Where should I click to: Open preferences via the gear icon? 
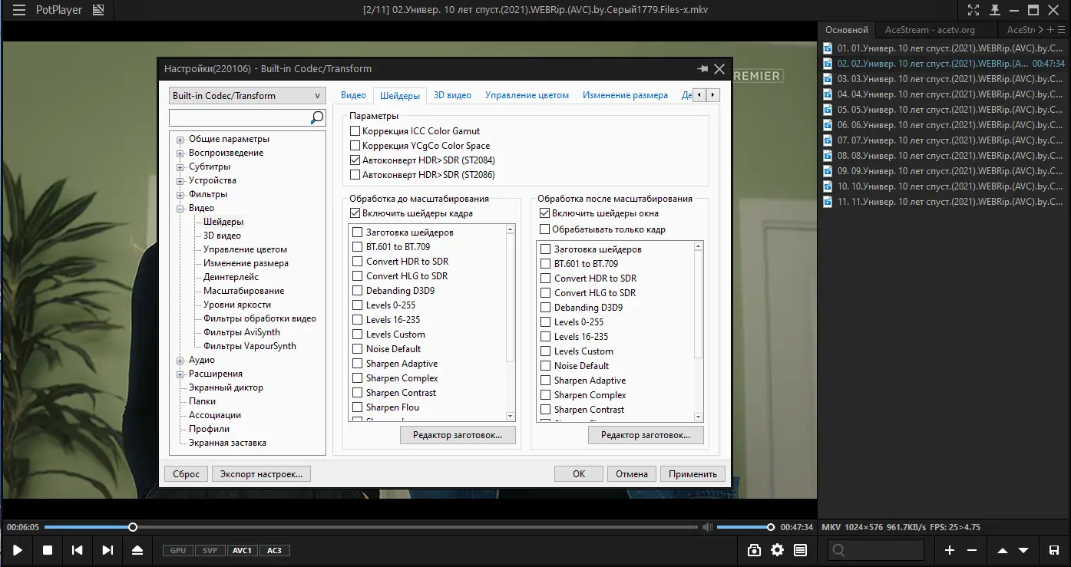(x=778, y=550)
